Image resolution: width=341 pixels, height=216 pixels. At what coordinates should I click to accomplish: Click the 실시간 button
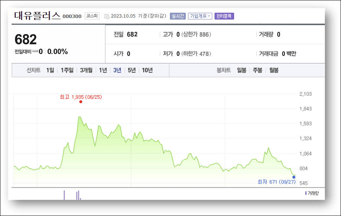178,16
